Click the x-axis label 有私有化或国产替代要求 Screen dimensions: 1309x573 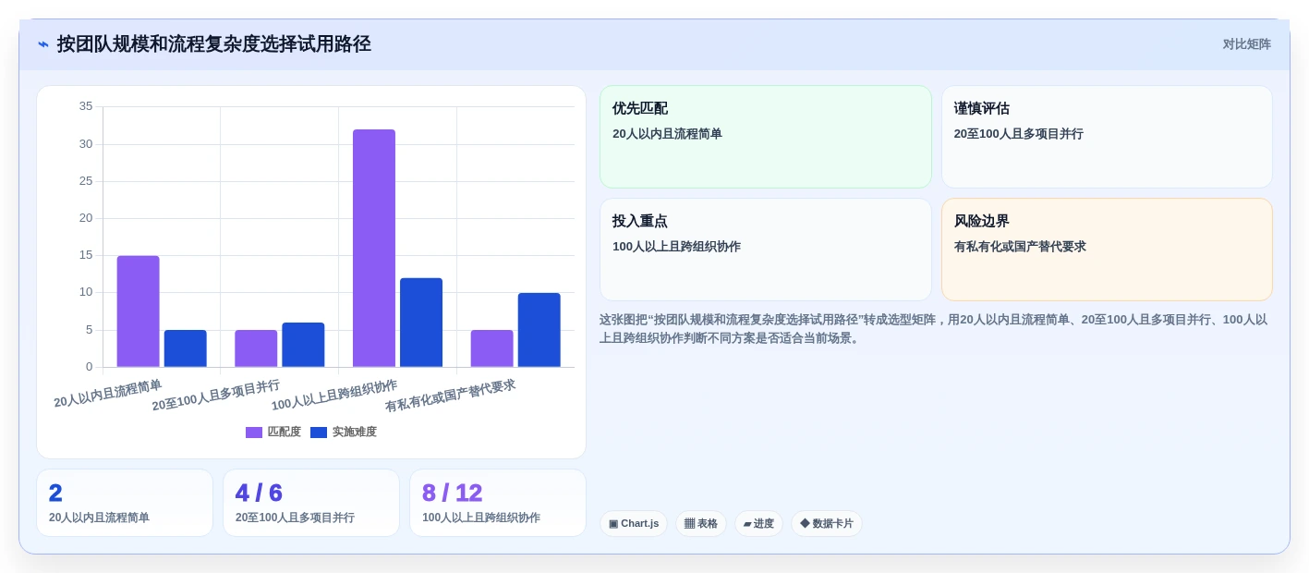click(x=451, y=396)
